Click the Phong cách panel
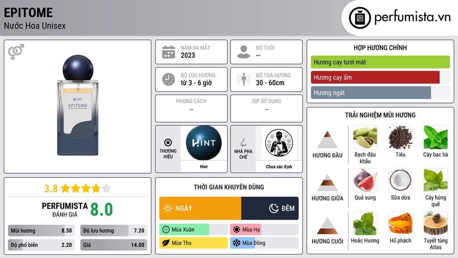This screenshot has height=258, width=458. 191,108
